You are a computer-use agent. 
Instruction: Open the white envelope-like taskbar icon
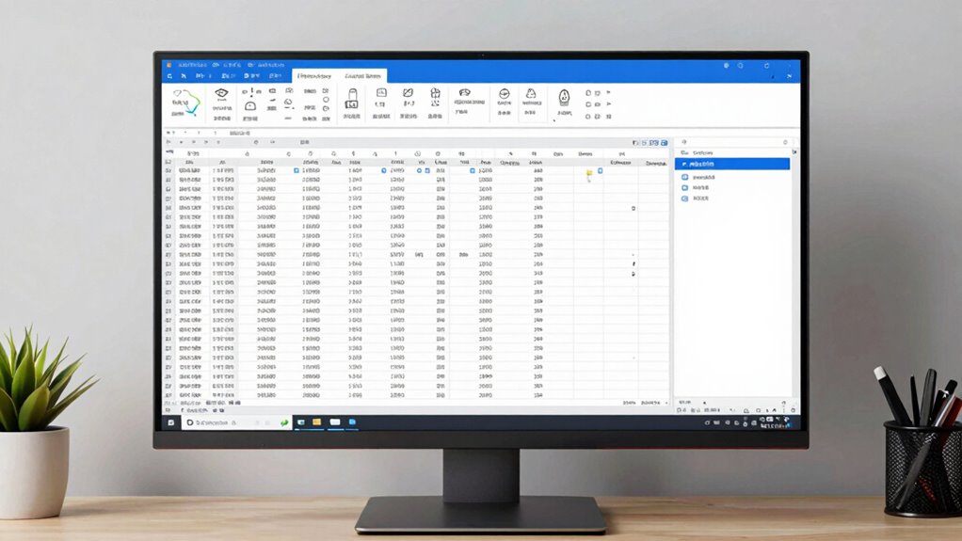[335, 422]
